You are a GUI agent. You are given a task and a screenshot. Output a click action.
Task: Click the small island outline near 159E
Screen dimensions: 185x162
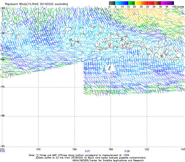pyautogui.click(x=109, y=68)
